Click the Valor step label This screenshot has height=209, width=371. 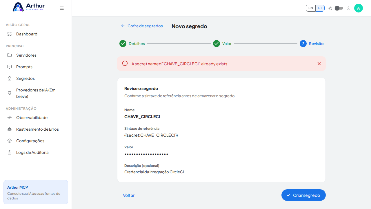[x=227, y=44]
